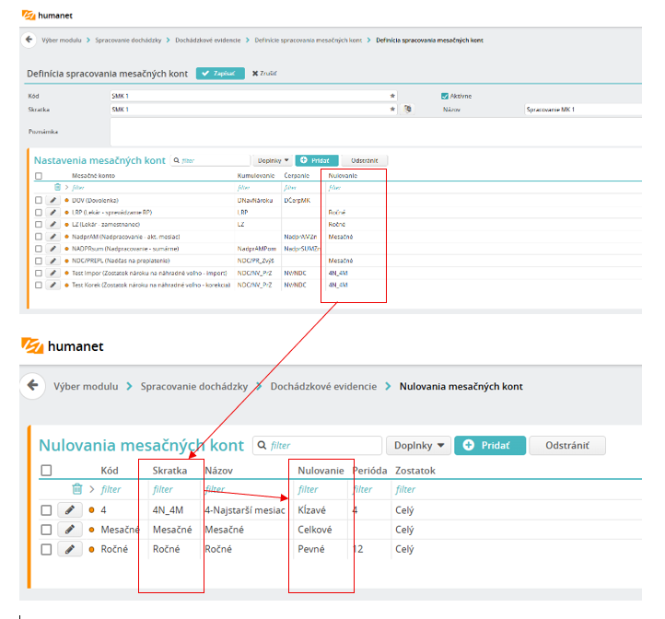The height and width of the screenshot is (619, 665).
Task: Click filter under Kumulovanie column
Action: (243, 187)
